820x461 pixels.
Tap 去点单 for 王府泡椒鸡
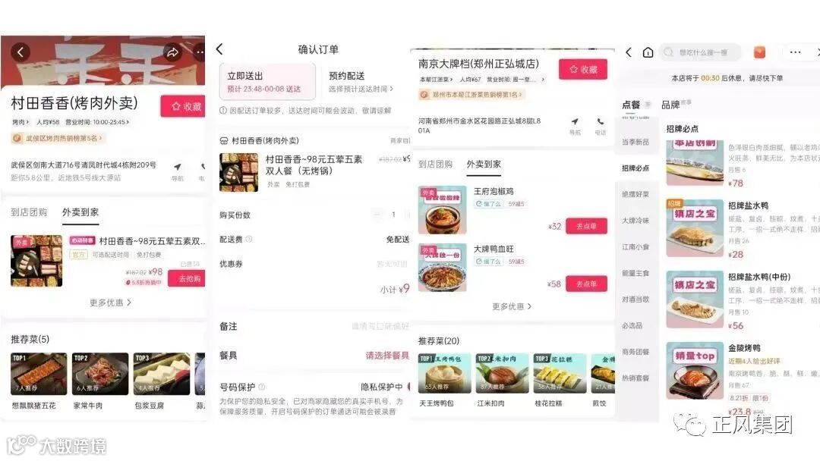(586, 226)
